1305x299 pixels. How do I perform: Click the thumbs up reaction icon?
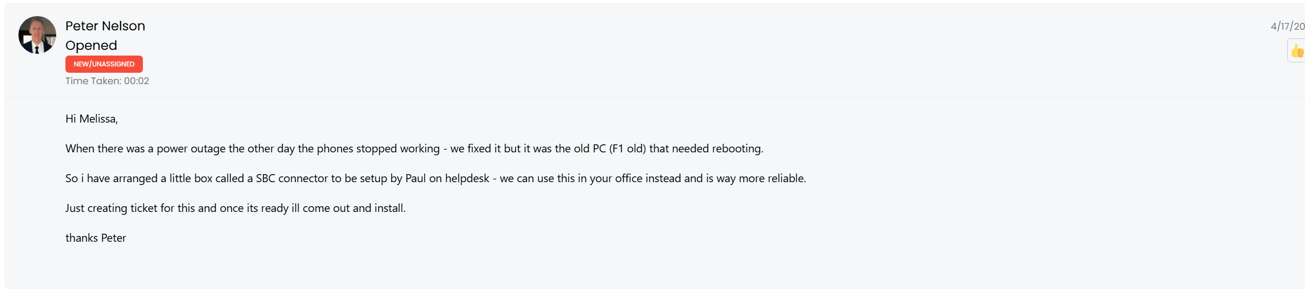(x=1297, y=51)
